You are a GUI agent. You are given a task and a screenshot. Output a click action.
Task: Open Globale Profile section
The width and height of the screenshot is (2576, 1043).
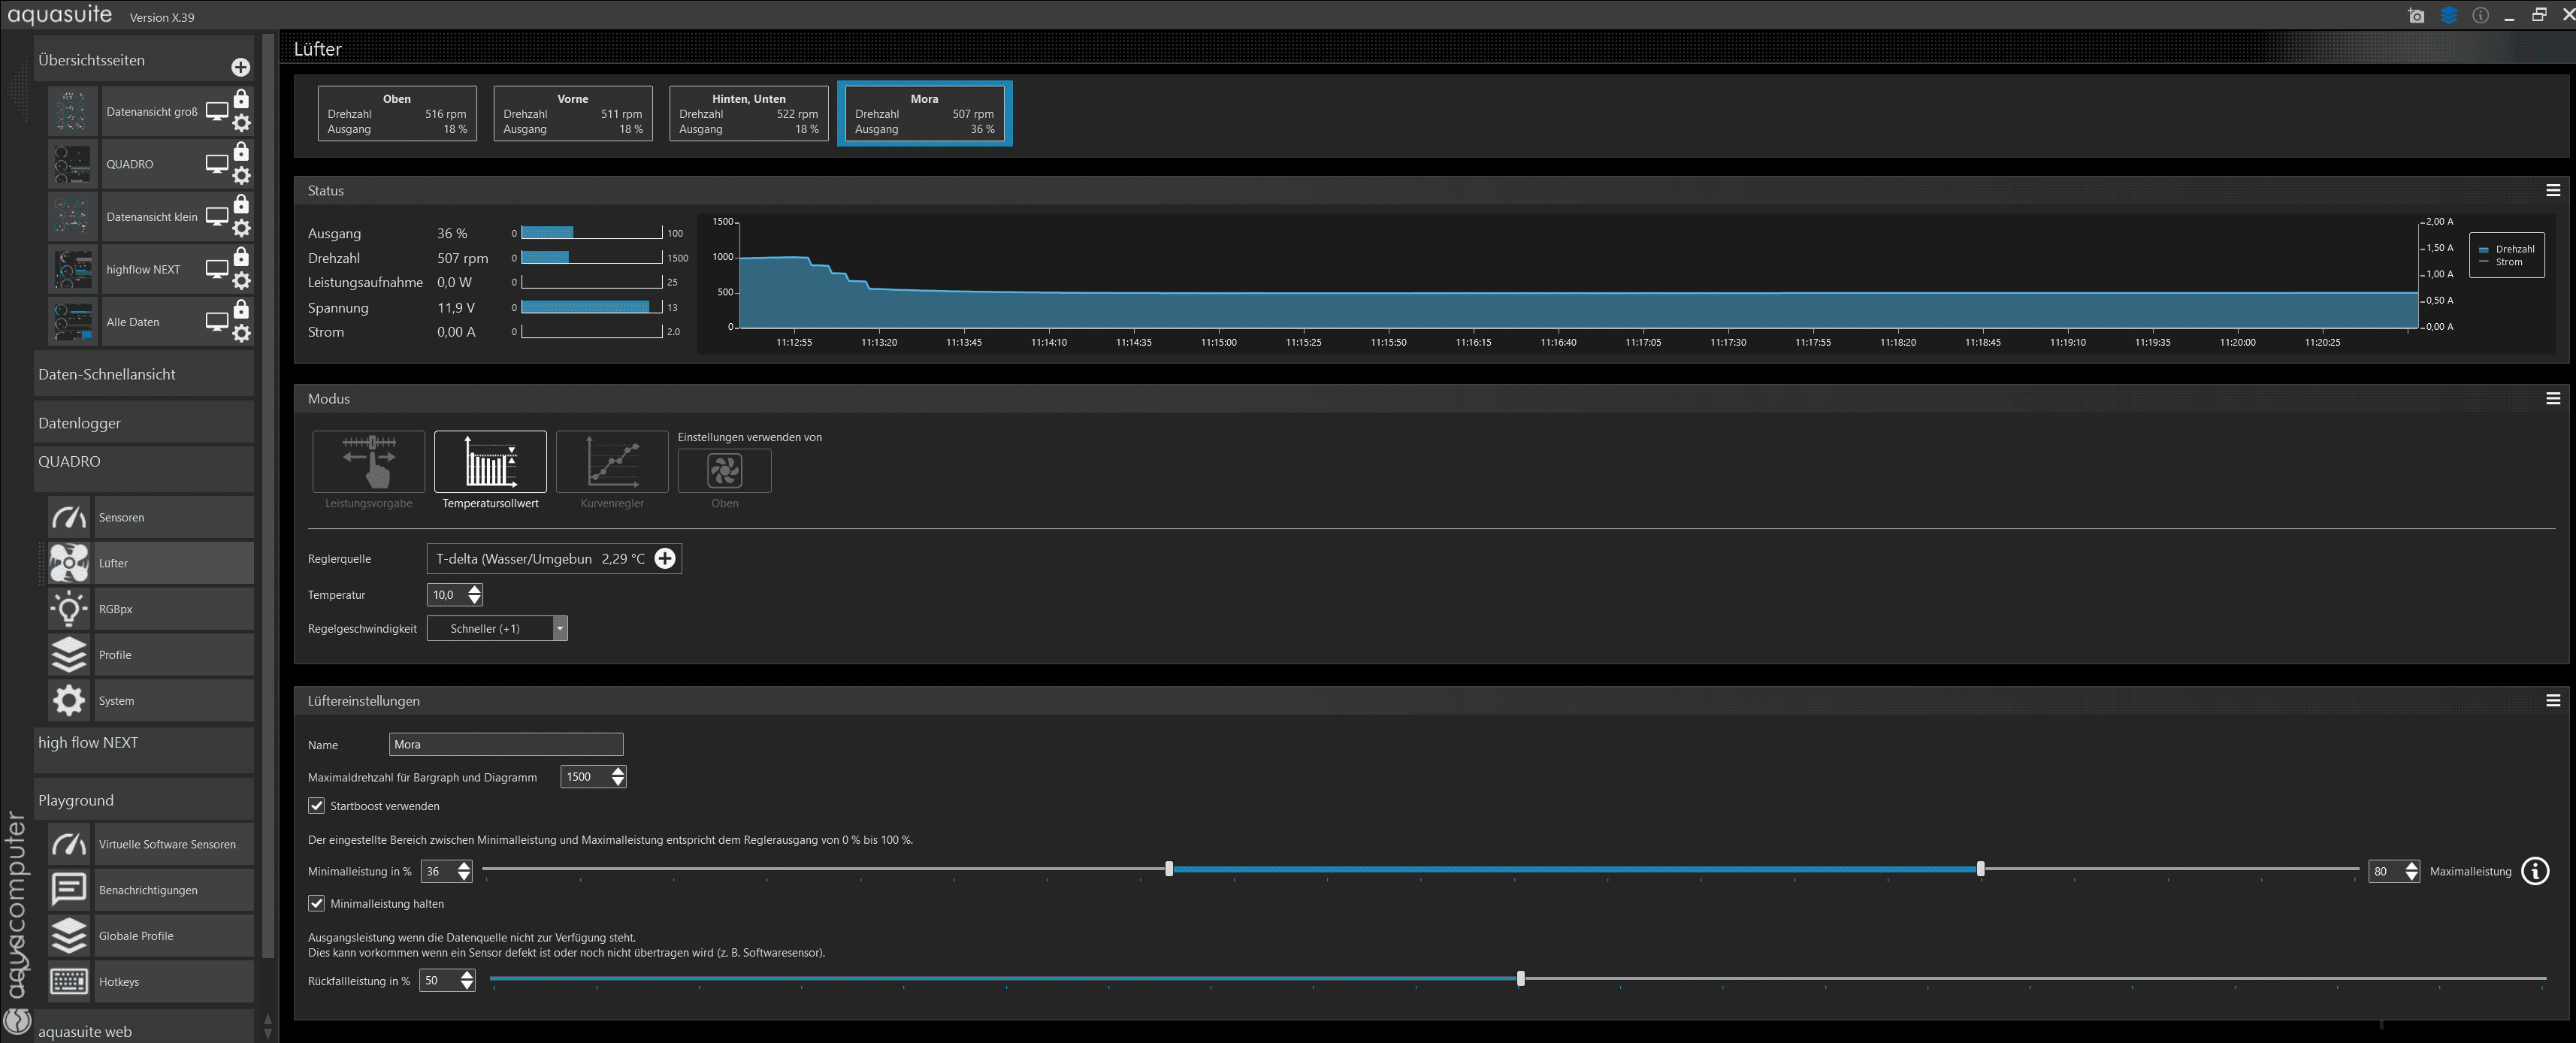tap(150, 936)
